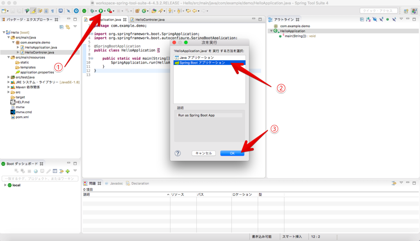The height and width of the screenshot is (241, 420).
Task: Click the help question mark icon in dialog
Action: pyautogui.click(x=178, y=153)
